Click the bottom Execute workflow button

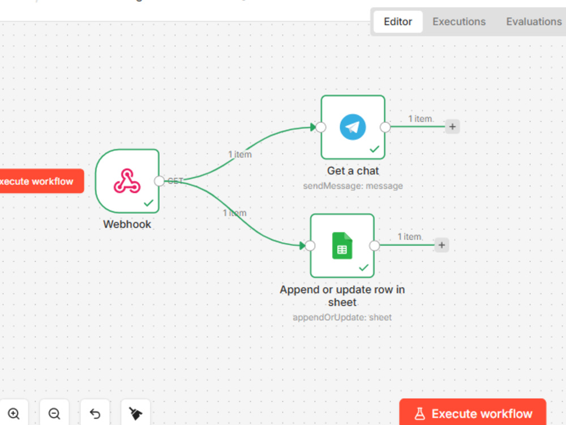[473, 413]
